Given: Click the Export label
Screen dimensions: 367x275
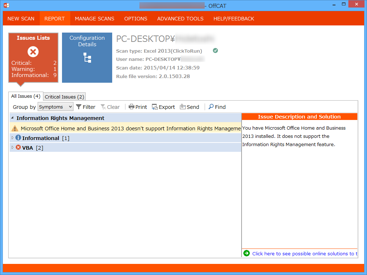Looking at the screenshot, I should 167,107.
